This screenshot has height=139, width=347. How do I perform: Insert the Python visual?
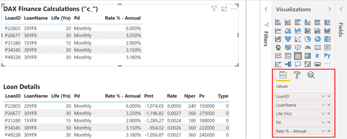point(327,56)
